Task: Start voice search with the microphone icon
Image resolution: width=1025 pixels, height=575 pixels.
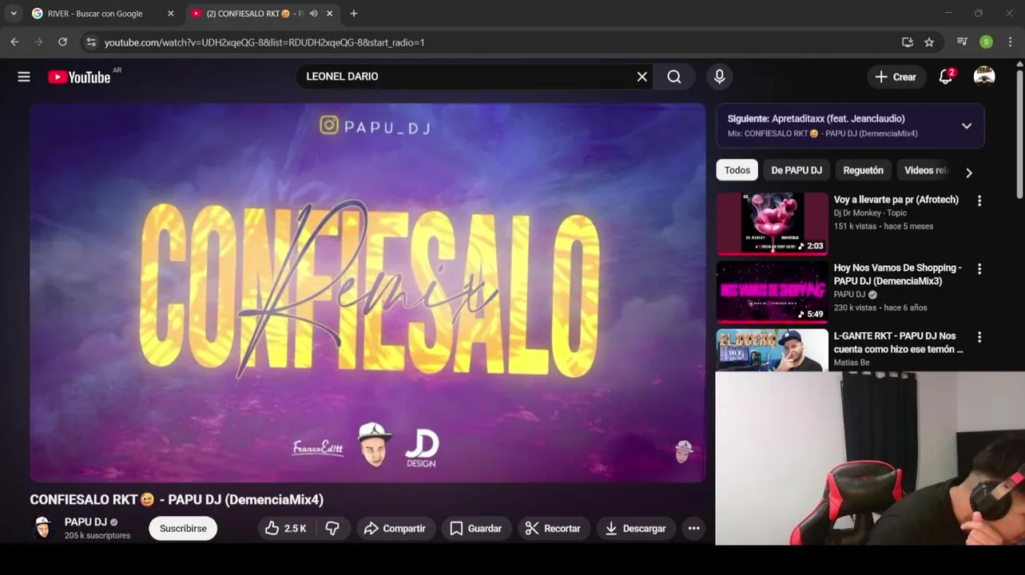Action: pyautogui.click(x=719, y=77)
